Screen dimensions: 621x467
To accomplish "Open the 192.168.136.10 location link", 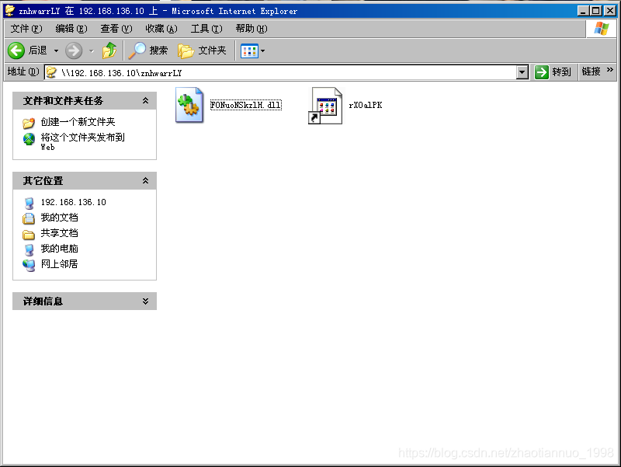I will (73, 202).
